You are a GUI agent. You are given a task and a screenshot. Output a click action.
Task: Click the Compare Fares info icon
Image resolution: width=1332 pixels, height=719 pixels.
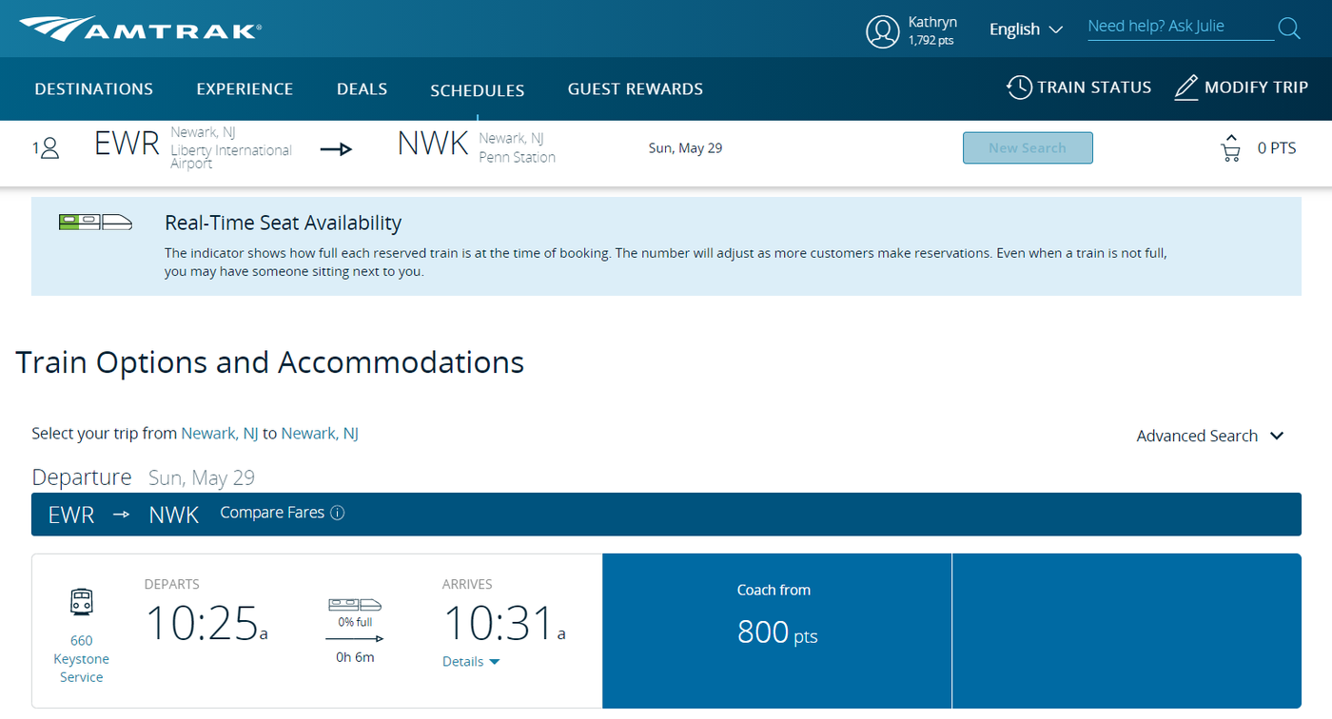pyautogui.click(x=337, y=513)
